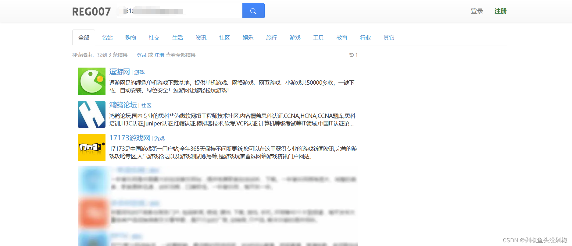
Task: Select the 娱乐 tab
Action: 248,37
